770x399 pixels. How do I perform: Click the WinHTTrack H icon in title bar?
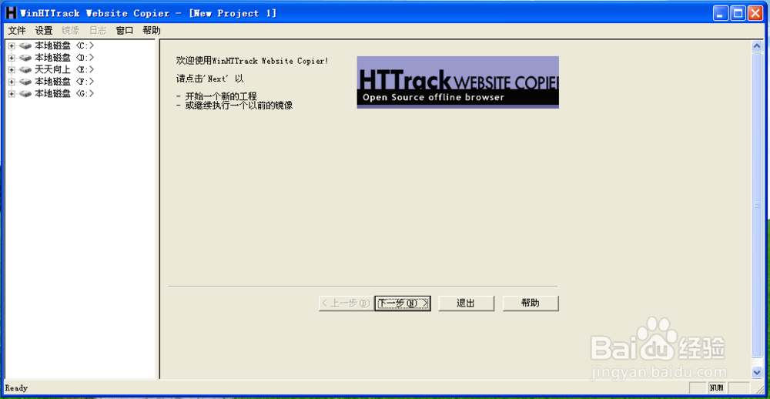[x=11, y=13]
